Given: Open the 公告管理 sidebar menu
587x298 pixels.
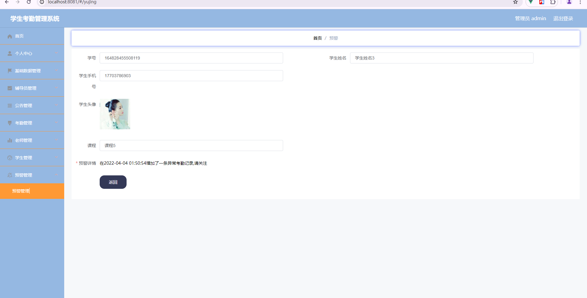Looking at the screenshot, I should point(32,106).
